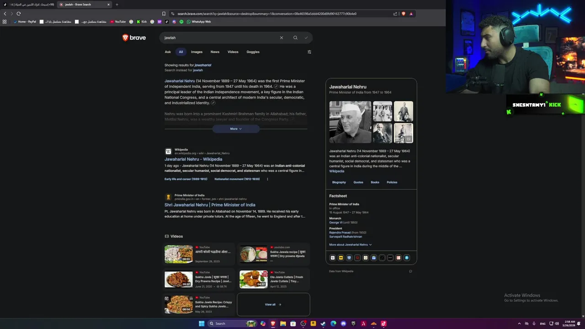Click View all videos button
Image resolution: width=585 pixels, height=329 pixels.
(273, 304)
